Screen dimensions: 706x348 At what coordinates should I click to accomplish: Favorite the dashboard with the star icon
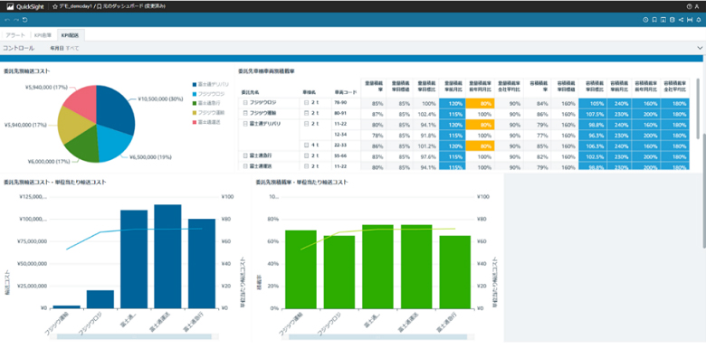[x=55, y=6]
